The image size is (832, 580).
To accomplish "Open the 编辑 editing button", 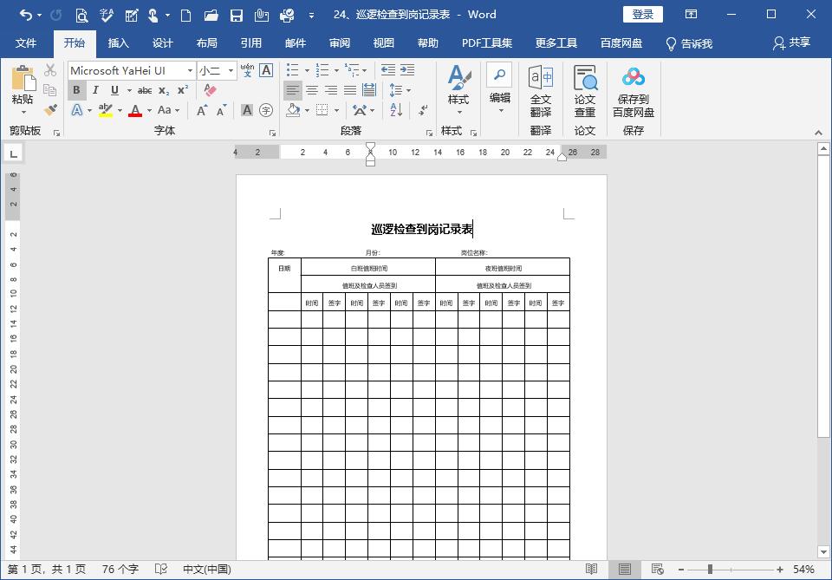I will tap(499, 90).
